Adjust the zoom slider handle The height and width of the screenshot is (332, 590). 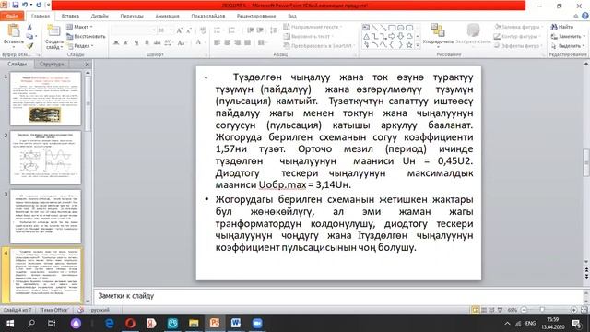pos(542,310)
